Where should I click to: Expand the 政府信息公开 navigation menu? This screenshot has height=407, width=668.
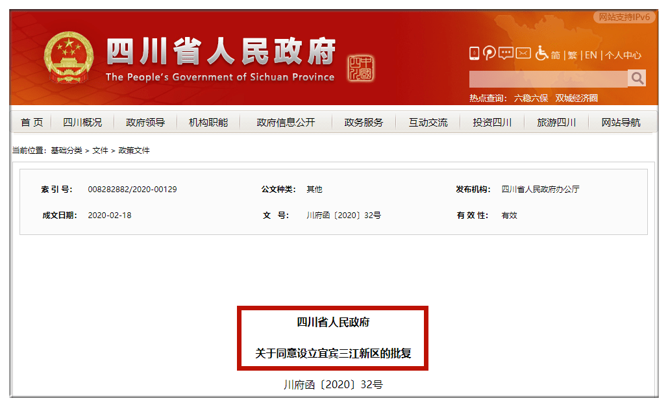click(x=285, y=121)
